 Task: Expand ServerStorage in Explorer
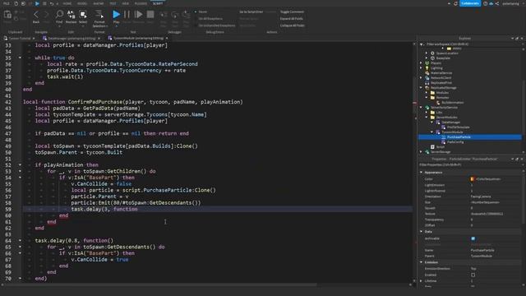(422, 151)
